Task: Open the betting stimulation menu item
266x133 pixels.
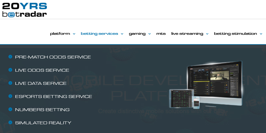Action: point(235,34)
